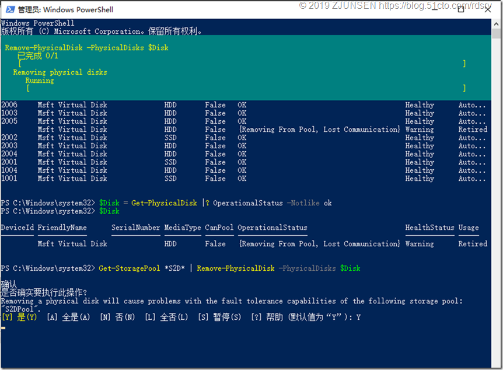The height and width of the screenshot is (370, 503).
Task: Click 'Warning' health below the column headers
Action: [x=420, y=244]
